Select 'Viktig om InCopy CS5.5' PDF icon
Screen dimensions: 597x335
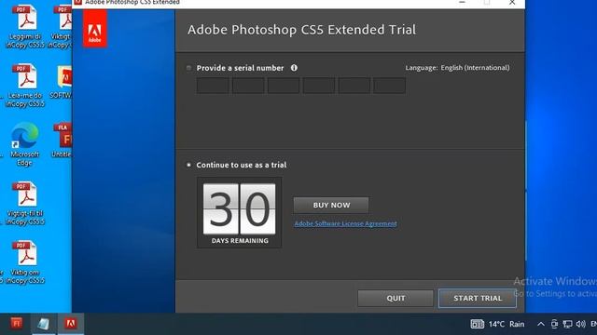point(25,262)
